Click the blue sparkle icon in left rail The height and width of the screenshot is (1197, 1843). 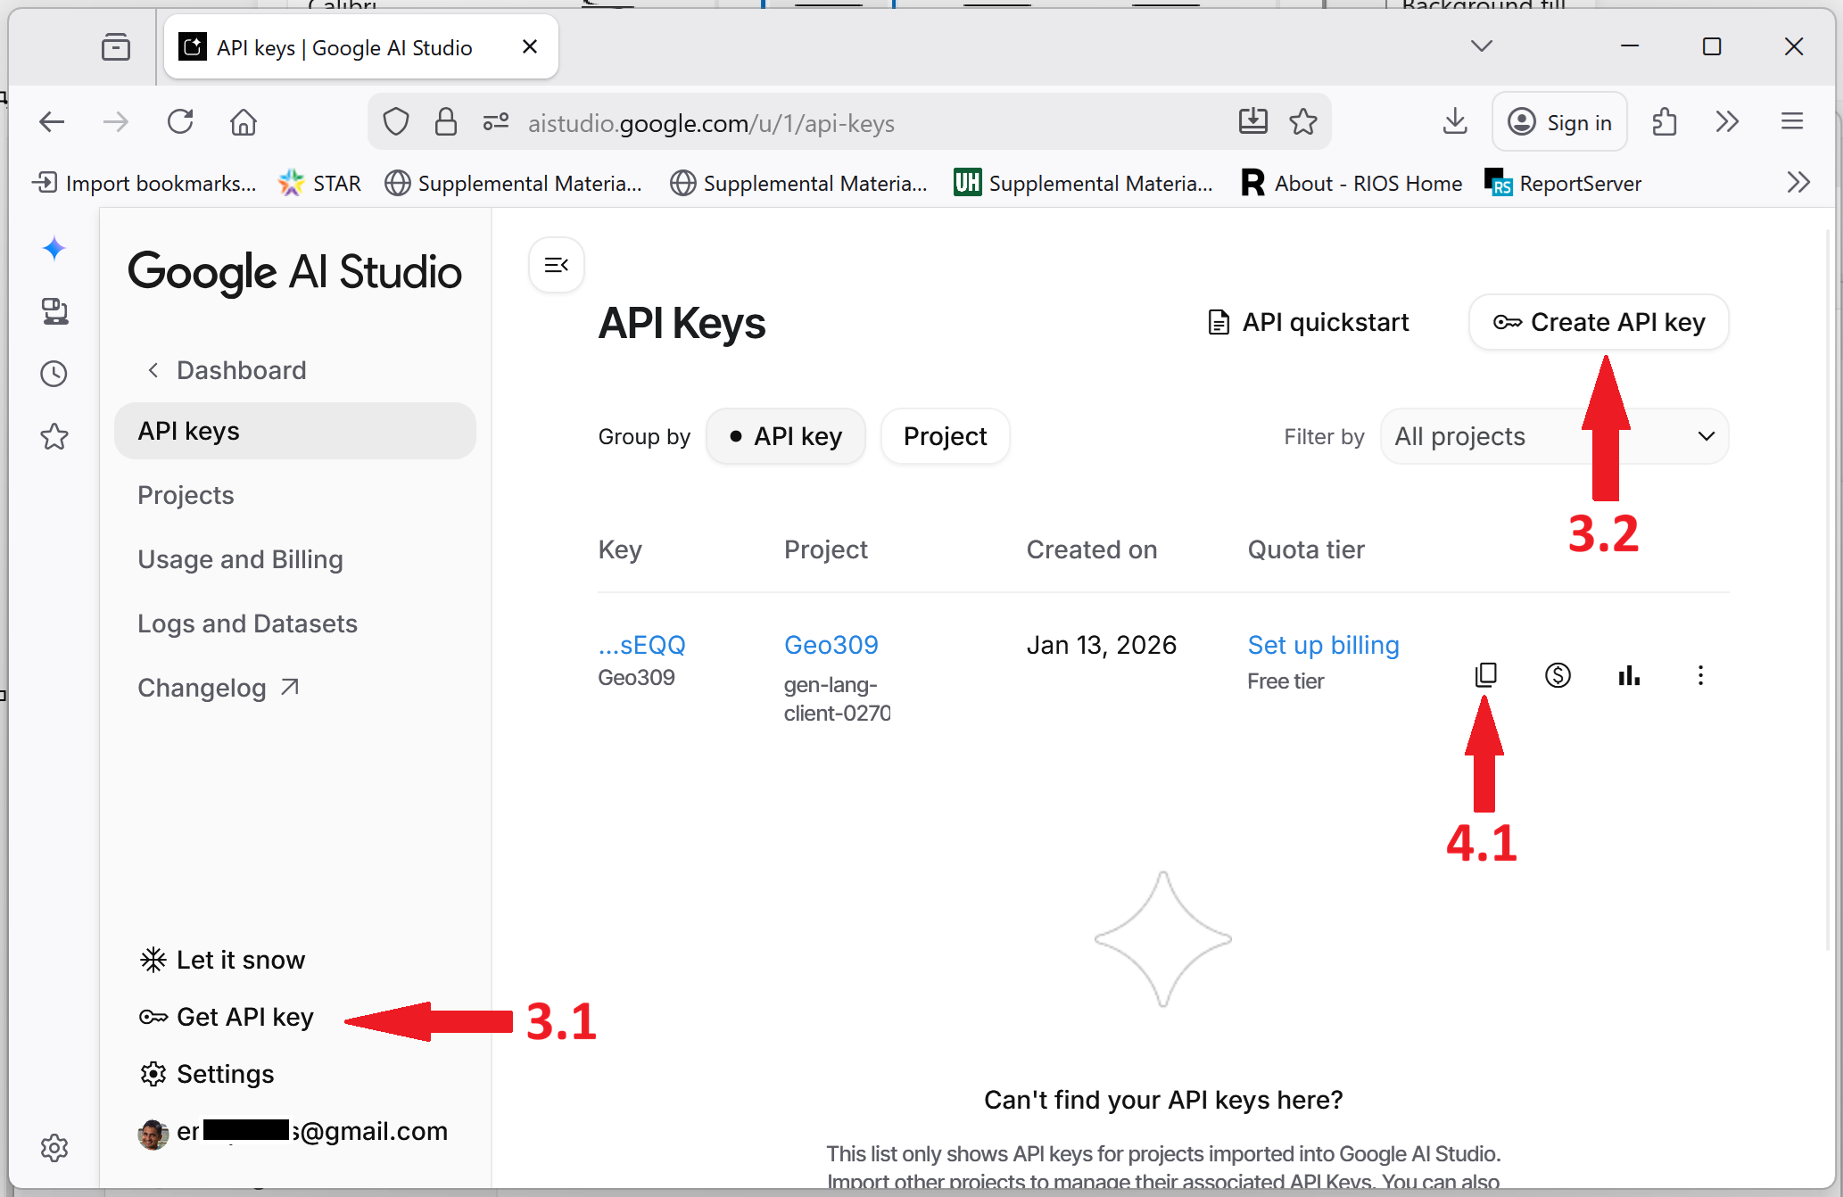54,249
